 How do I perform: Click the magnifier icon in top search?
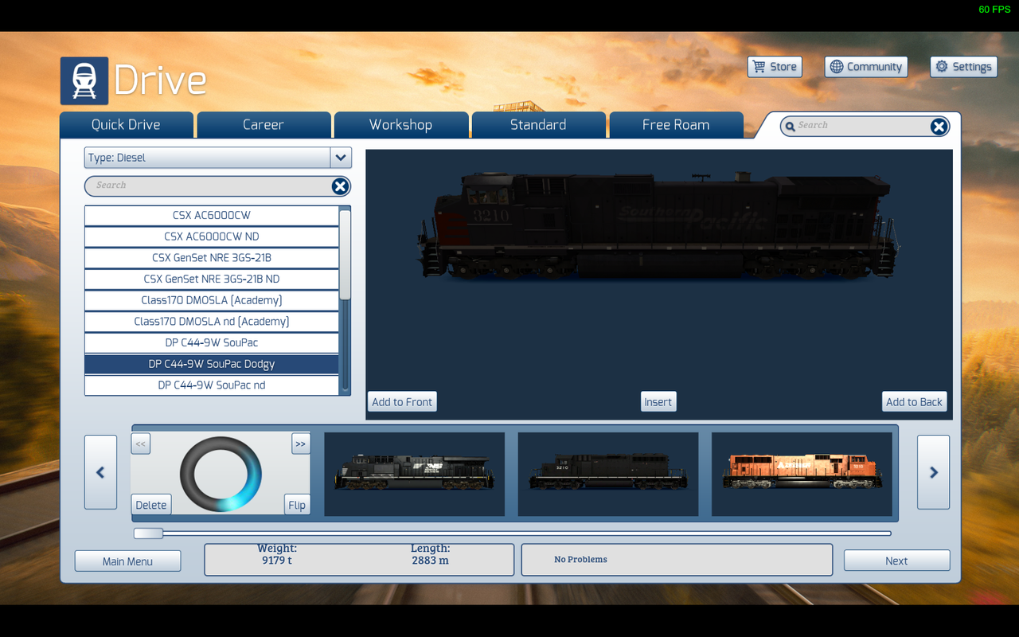[x=790, y=126]
